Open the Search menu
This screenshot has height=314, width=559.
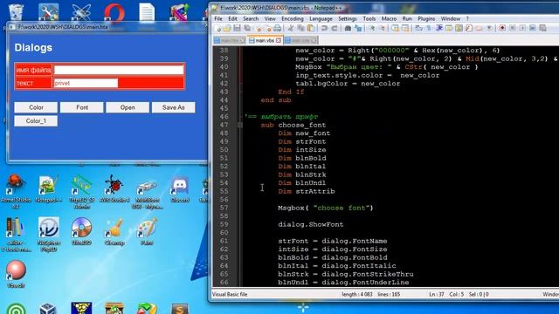(251, 18)
